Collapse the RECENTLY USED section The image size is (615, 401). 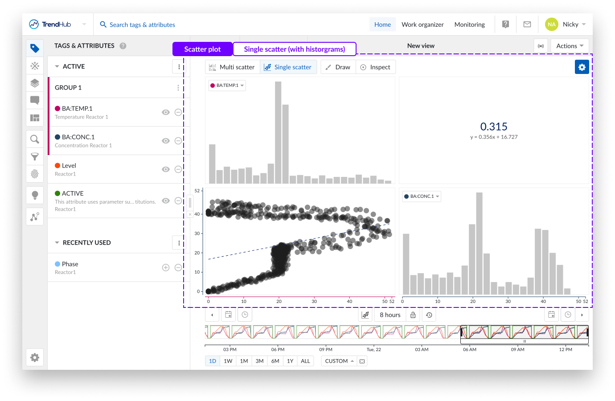pos(57,243)
